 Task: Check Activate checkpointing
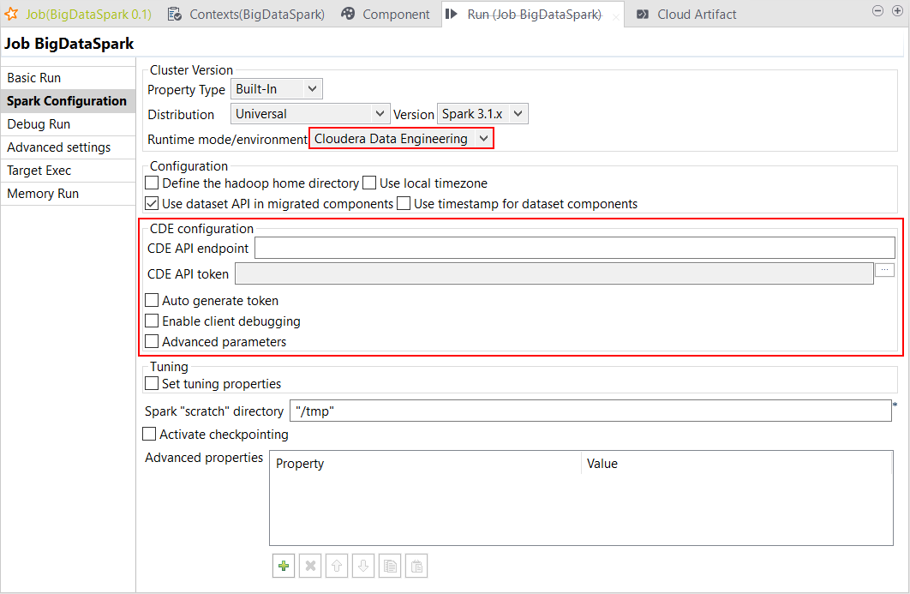[x=149, y=434]
